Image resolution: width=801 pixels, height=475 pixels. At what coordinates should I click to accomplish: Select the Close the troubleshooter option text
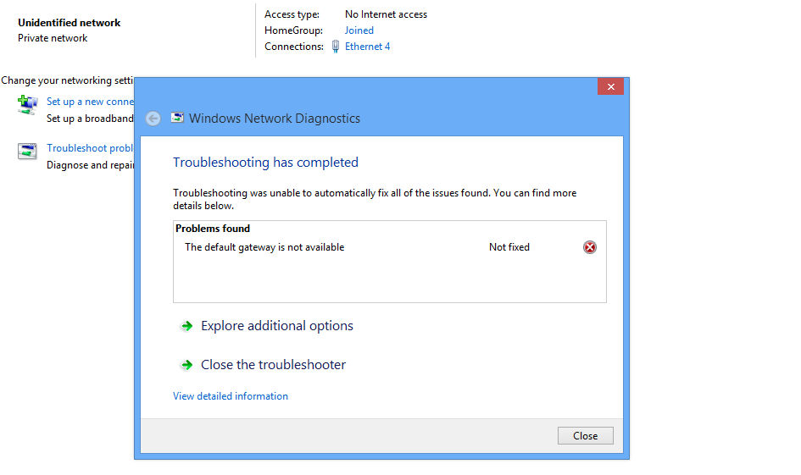(x=273, y=365)
